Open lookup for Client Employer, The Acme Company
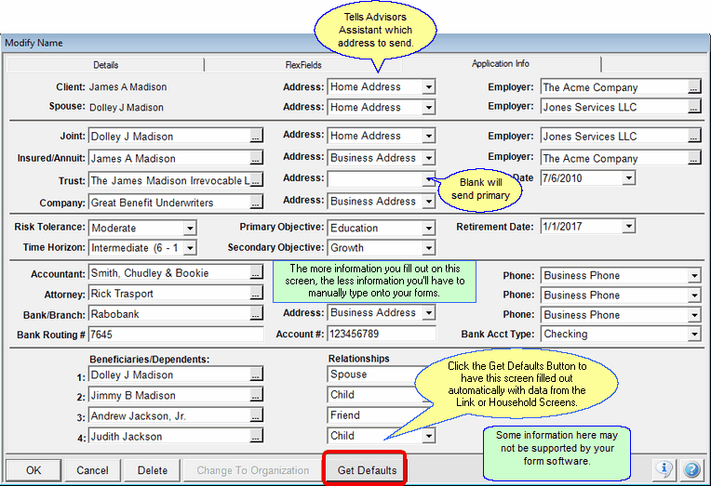This screenshot has width=711, height=486. [693, 87]
